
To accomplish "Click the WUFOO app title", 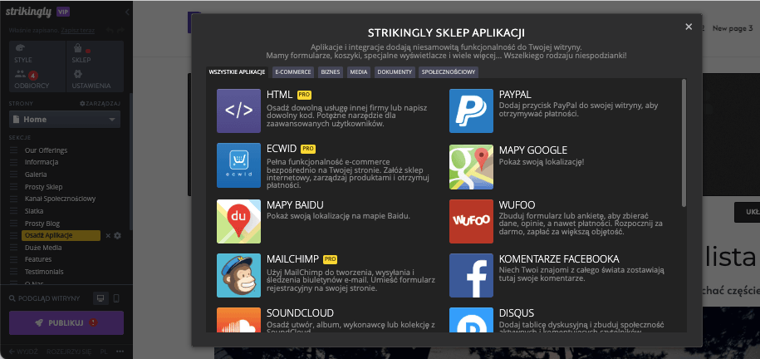I will 517,204.
